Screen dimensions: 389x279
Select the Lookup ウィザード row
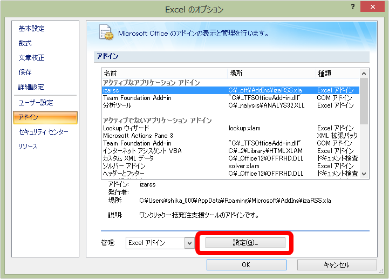(x=231, y=128)
